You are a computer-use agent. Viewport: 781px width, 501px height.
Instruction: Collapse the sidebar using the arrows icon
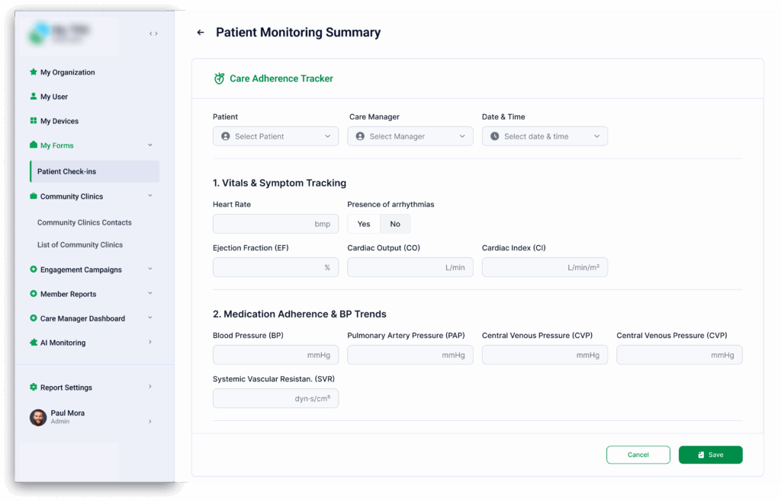[153, 34]
